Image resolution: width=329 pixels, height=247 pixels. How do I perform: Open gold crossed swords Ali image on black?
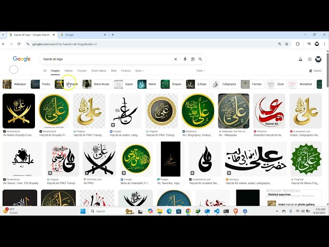(19, 111)
